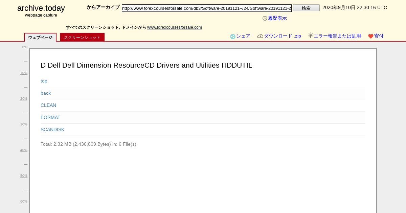This screenshot has height=213, width=406.
Task: Open the www.forexcoursesforsale.com domain link
Action: (175, 27)
